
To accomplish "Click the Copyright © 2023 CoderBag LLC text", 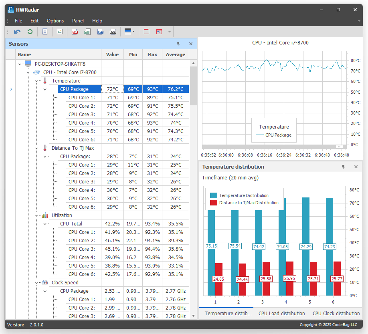I will (328, 325).
